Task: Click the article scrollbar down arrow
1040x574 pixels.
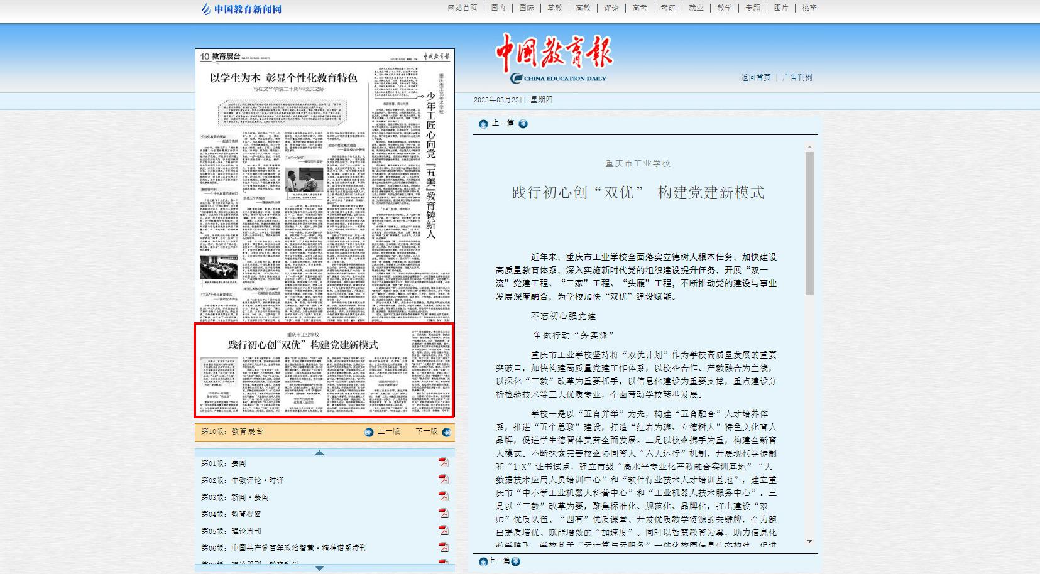Action: (809, 541)
